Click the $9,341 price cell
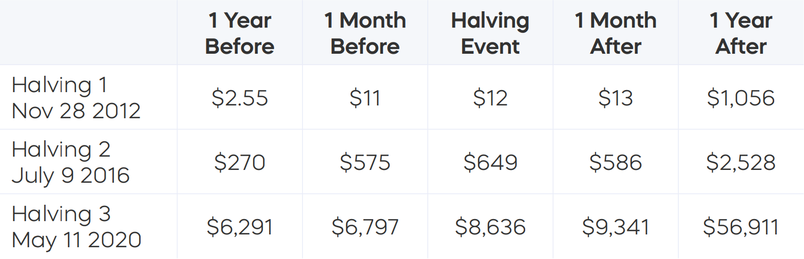Viewport: 804px width, 259px height. tap(616, 227)
